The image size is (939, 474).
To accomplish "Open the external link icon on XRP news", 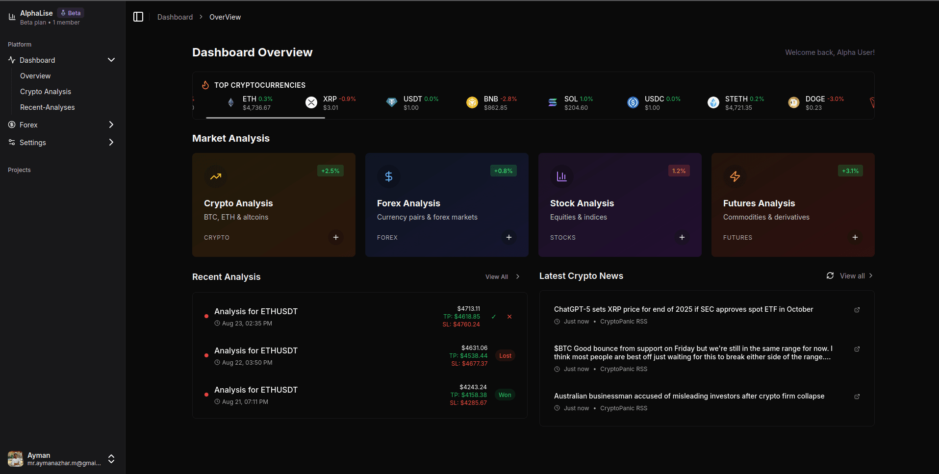I will tap(857, 310).
